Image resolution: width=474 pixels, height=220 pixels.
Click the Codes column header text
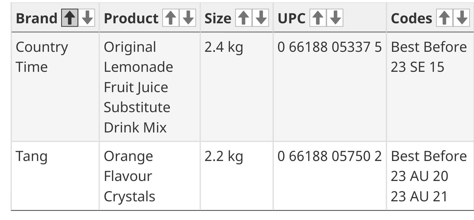pyautogui.click(x=411, y=18)
